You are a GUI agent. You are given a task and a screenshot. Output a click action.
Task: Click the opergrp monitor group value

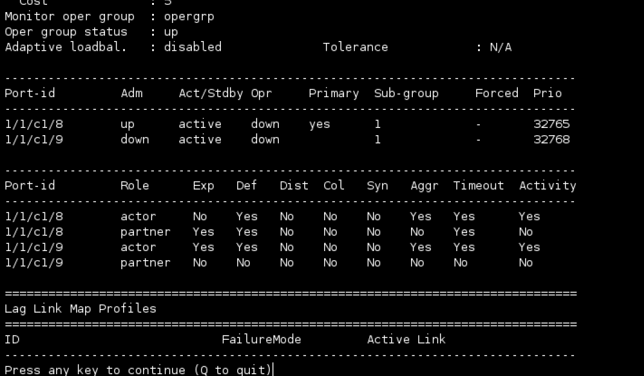click(188, 16)
